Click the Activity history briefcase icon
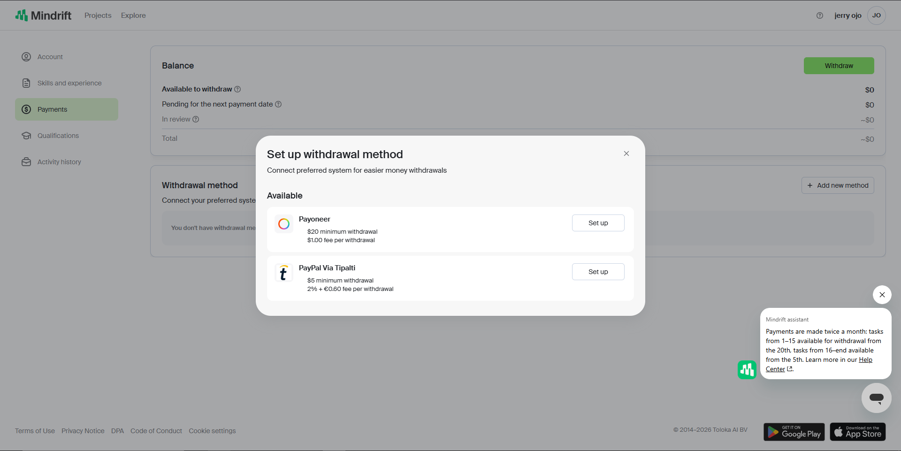The height and width of the screenshot is (451, 901). 26,162
